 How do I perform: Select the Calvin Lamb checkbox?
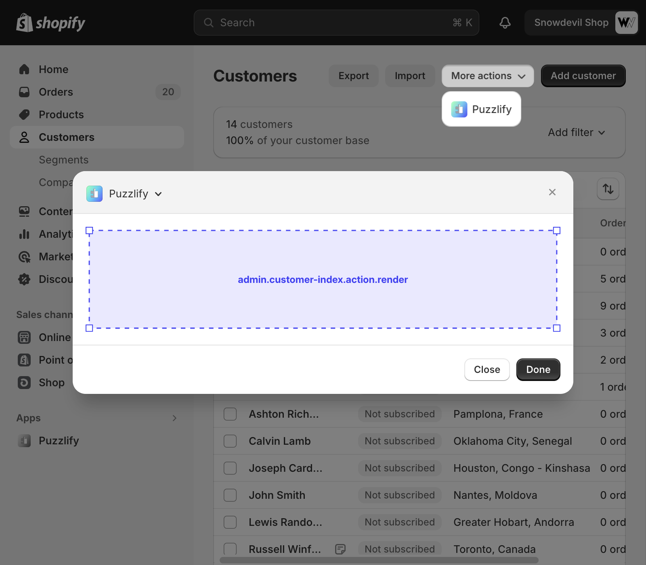tap(230, 441)
